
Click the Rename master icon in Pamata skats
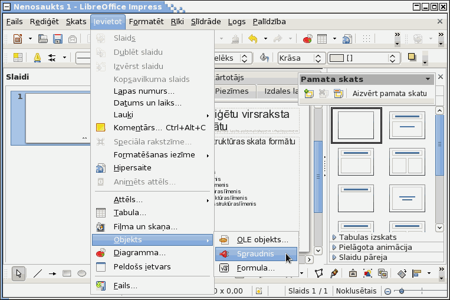click(x=339, y=93)
